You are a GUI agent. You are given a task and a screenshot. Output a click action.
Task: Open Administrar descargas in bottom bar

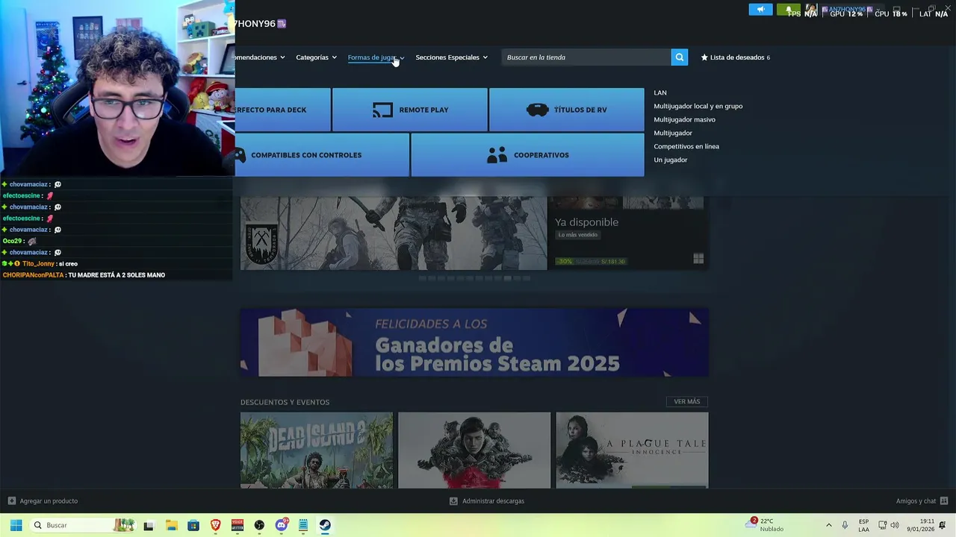(x=493, y=501)
